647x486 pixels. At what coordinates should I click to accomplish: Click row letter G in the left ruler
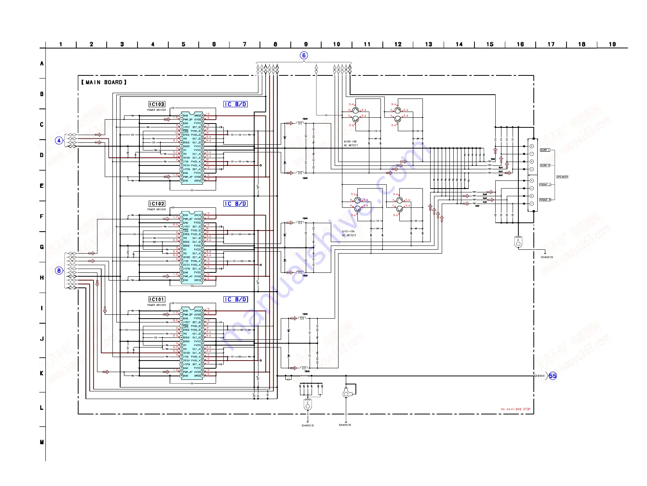[x=42, y=247]
